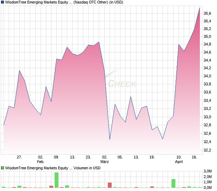Viewport: 217px width, 191px height.
Task: Click the '02. Feb.' date axis label
Action: [x=41, y=160]
